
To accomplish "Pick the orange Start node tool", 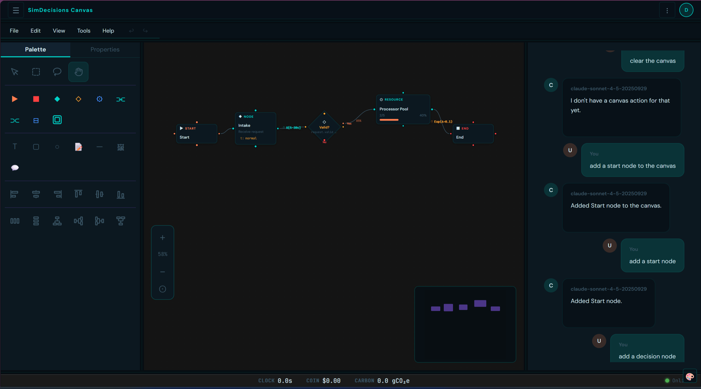I will tap(15, 99).
